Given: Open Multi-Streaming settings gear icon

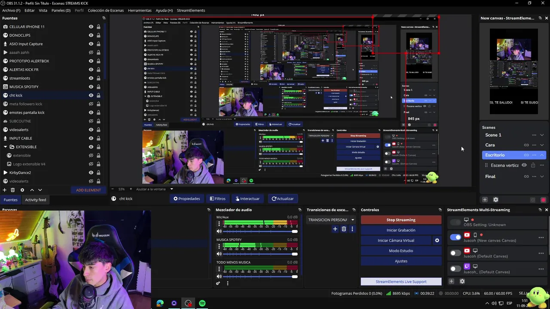Looking at the screenshot, I should point(462,281).
